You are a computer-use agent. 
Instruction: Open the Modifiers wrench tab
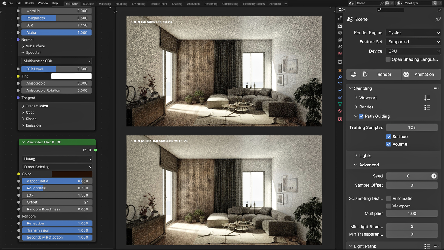pos(340,77)
